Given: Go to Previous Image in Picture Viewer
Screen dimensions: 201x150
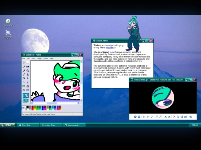Looking at the screenshot, I should (135, 117).
